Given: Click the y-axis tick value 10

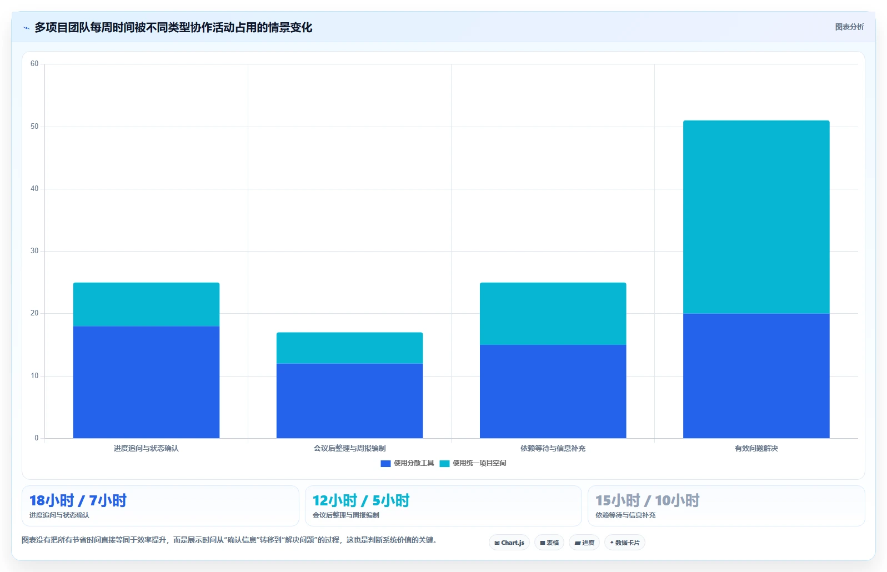Looking at the screenshot, I should point(34,376).
